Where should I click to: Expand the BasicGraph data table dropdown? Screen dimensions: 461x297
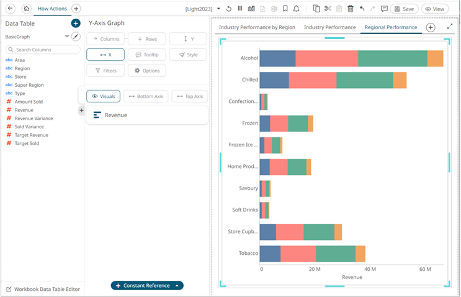tap(67, 37)
